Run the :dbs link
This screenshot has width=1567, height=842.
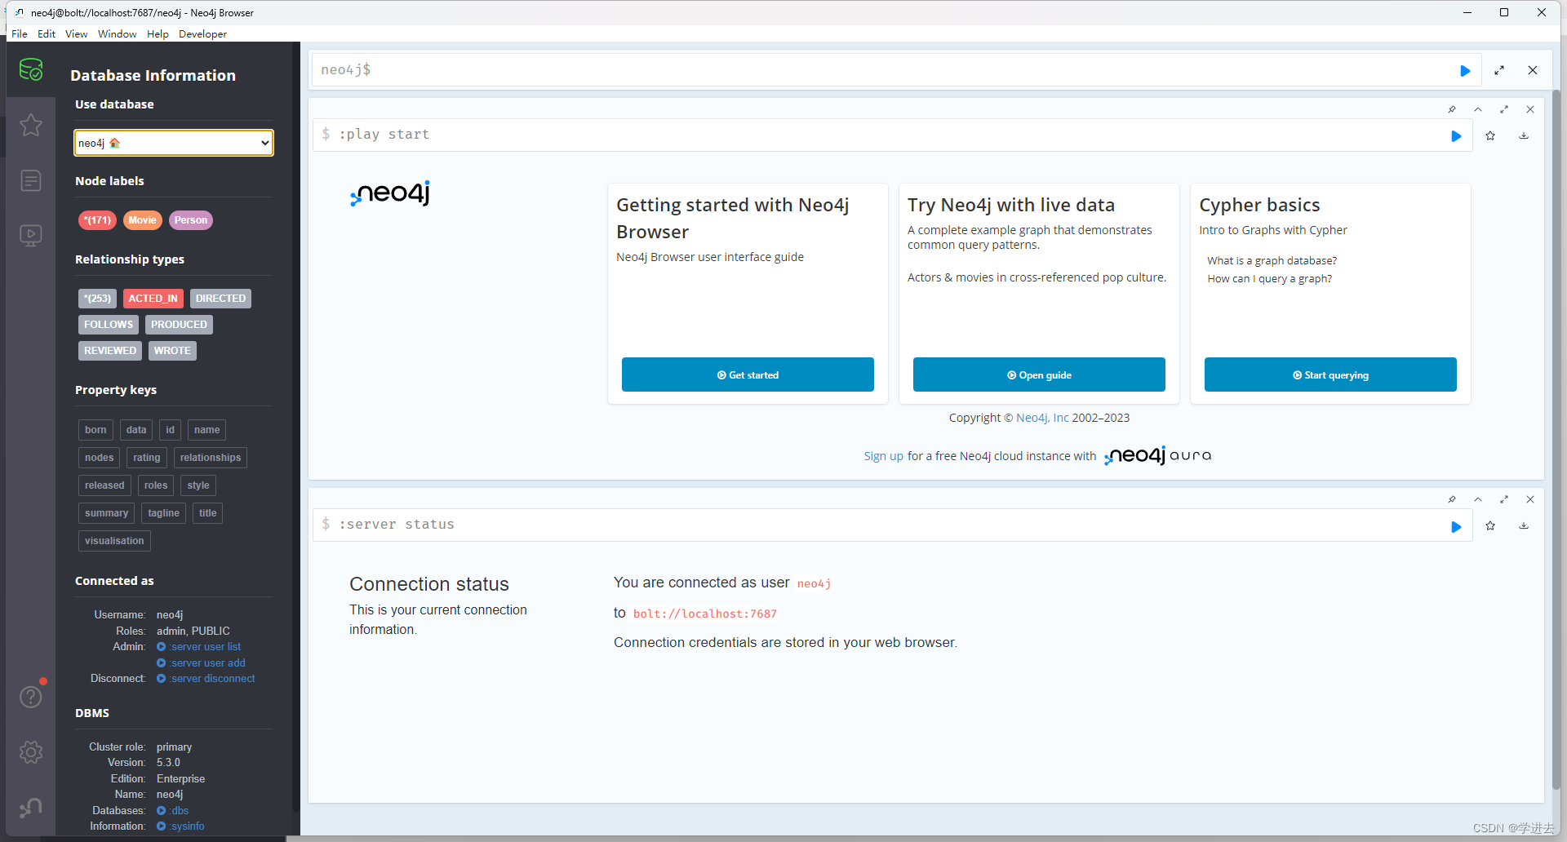pyautogui.click(x=173, y=811)
